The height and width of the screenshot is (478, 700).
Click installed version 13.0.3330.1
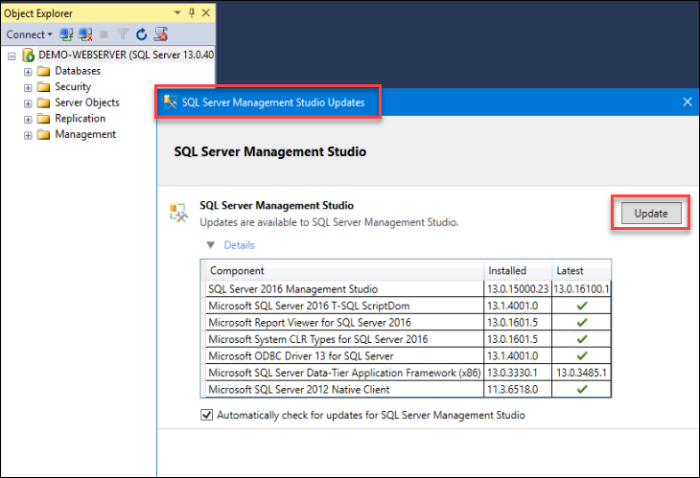[x=512, y=373]
